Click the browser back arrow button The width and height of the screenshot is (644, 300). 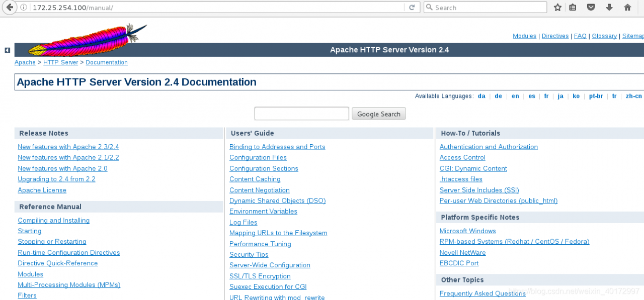tap(9, 8)
